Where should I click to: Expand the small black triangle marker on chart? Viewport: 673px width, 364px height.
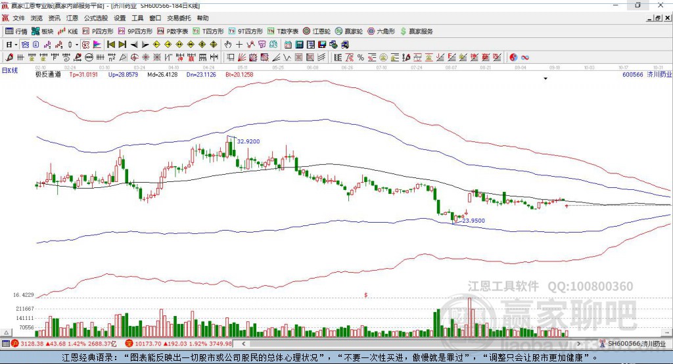545,79
